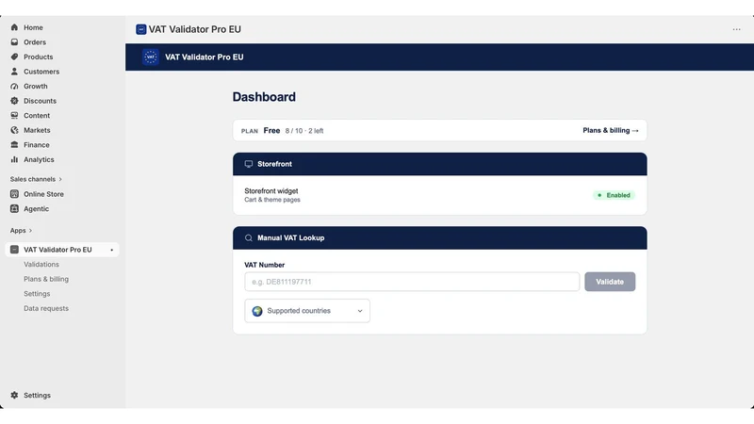Click the Storefront section header text

274,164
